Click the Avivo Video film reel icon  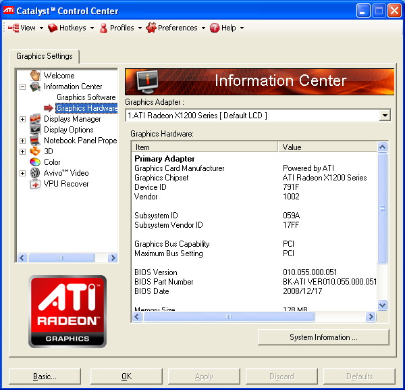tap(35, 173)
